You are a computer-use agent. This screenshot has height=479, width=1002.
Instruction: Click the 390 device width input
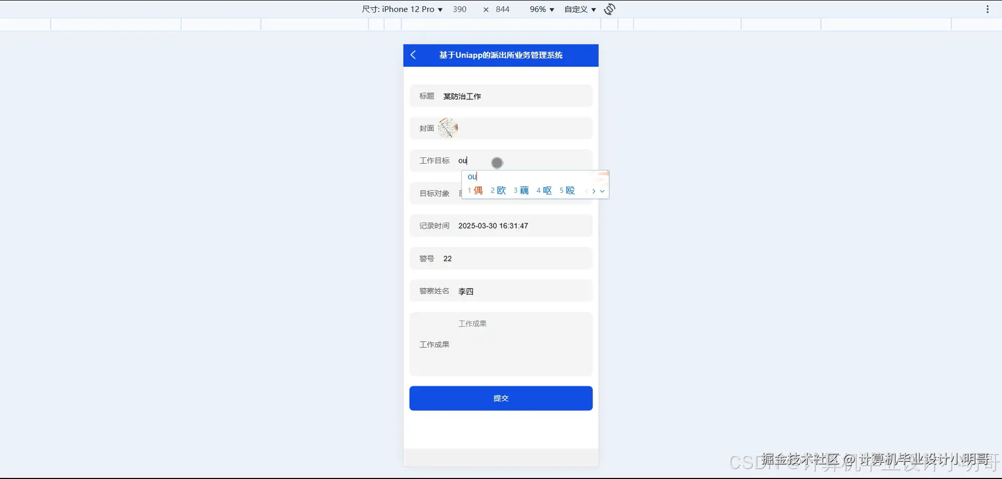(x=460, y=9)
